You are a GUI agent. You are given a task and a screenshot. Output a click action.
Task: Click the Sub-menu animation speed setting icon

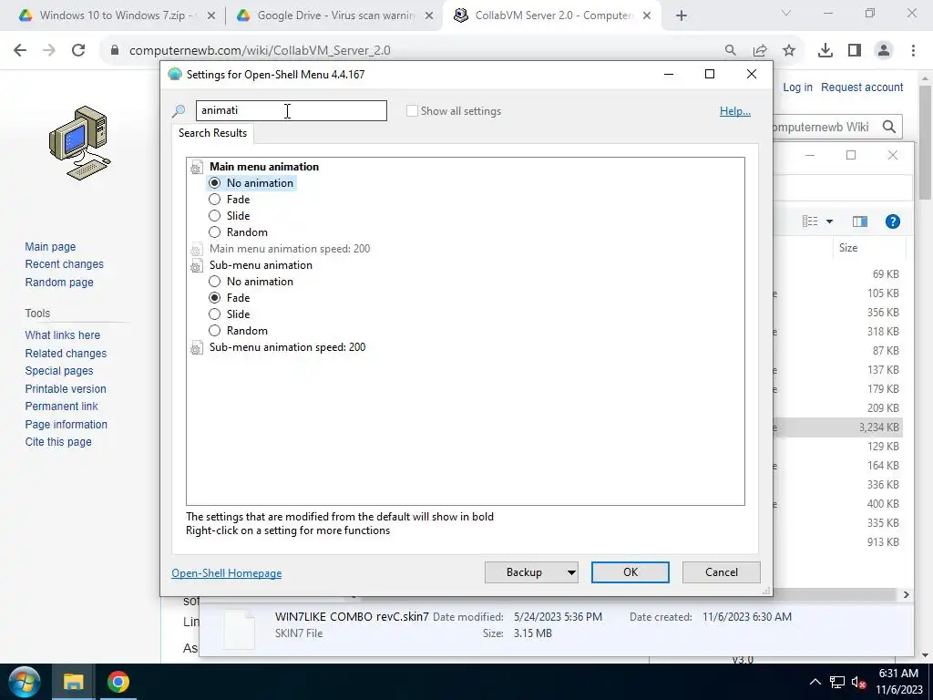[197, 348]
